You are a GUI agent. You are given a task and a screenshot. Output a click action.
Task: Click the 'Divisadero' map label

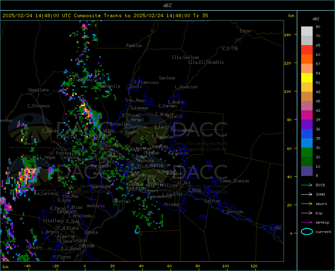[182, 130]
